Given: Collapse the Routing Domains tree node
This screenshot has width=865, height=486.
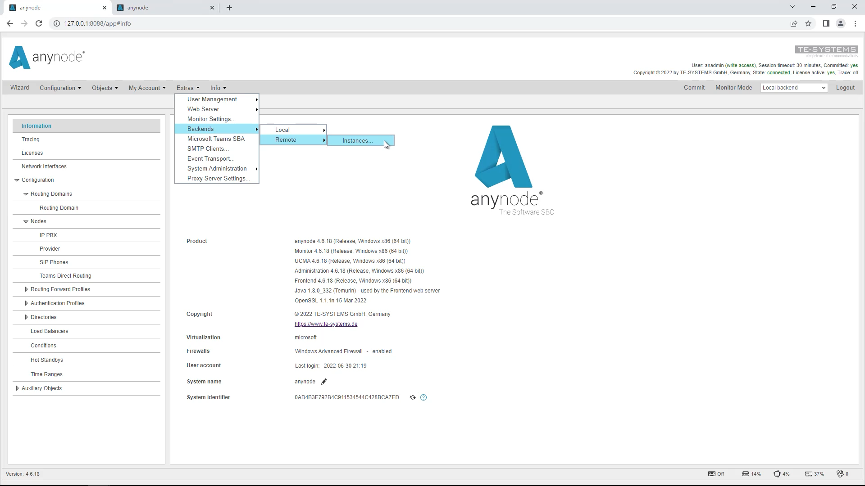Looking at the screenshot, I should click(26, 194).
